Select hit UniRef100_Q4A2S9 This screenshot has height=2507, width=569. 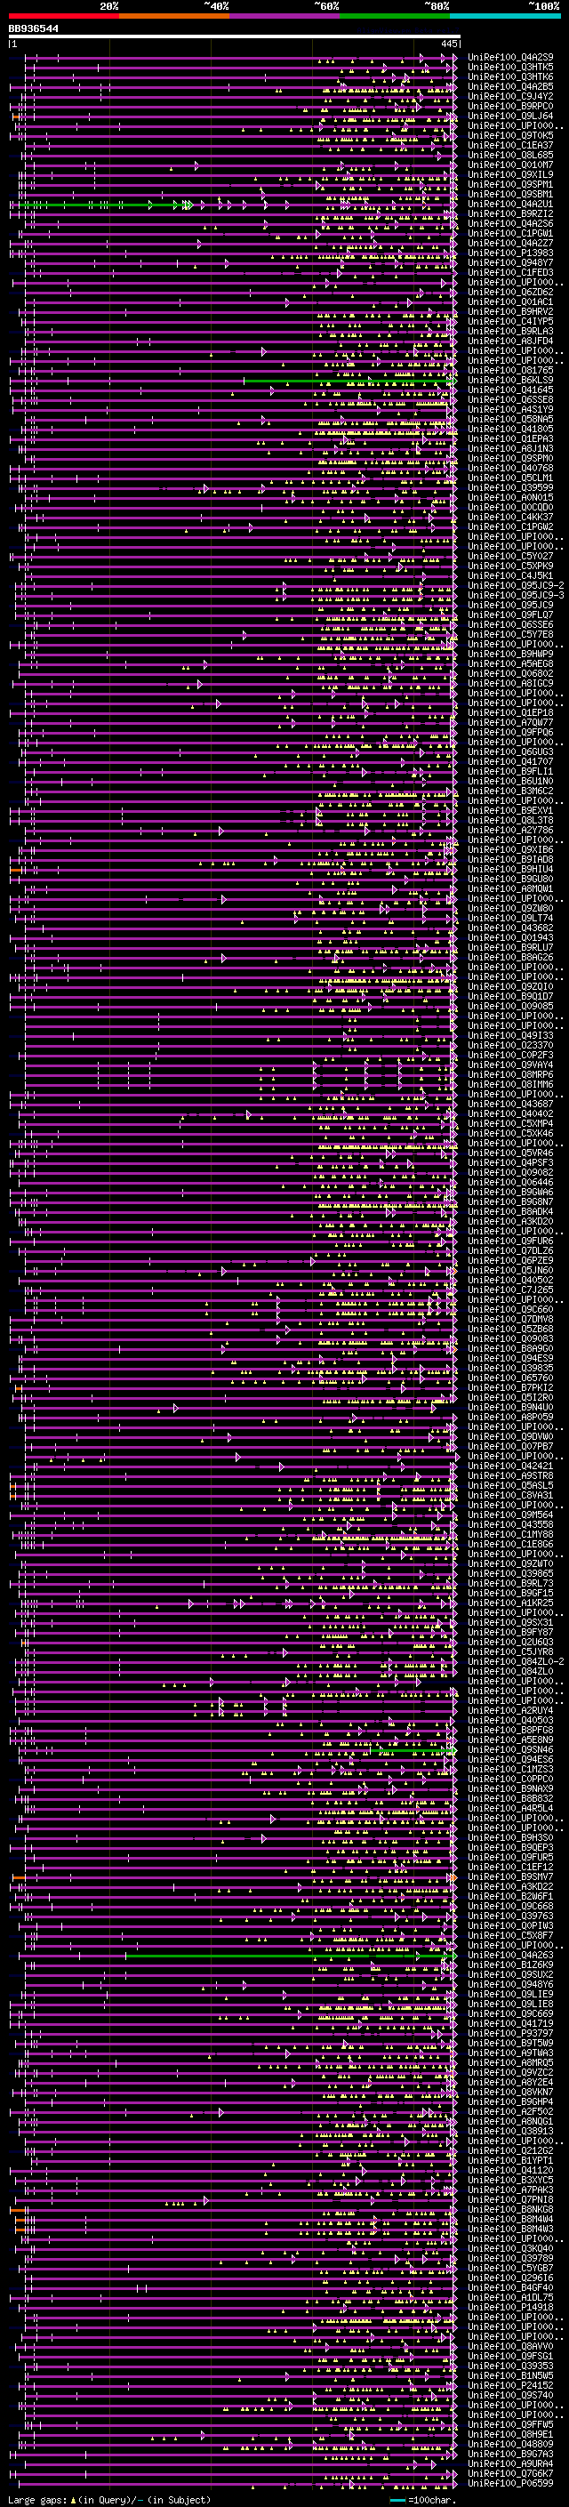click(x=510, y=58)
